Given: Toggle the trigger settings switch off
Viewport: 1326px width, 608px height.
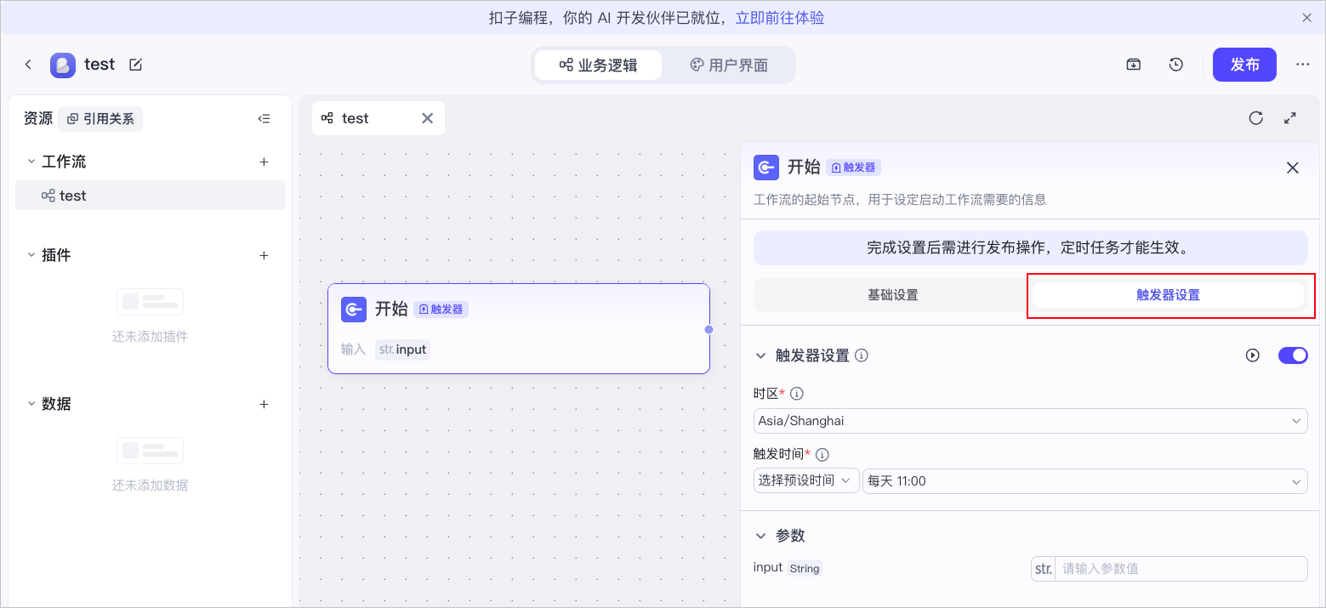Looking at the screenshot, I should click(x=1293, y=355).
